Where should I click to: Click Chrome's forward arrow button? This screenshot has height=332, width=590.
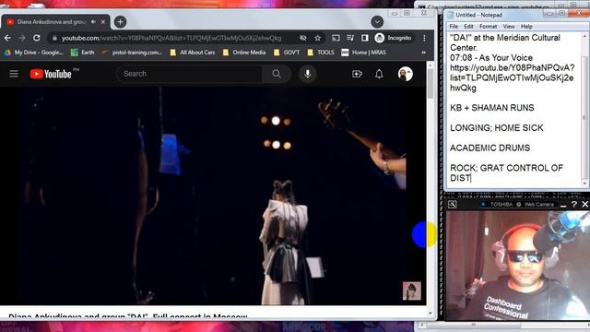pyautogui.click(x=22, y=38)
